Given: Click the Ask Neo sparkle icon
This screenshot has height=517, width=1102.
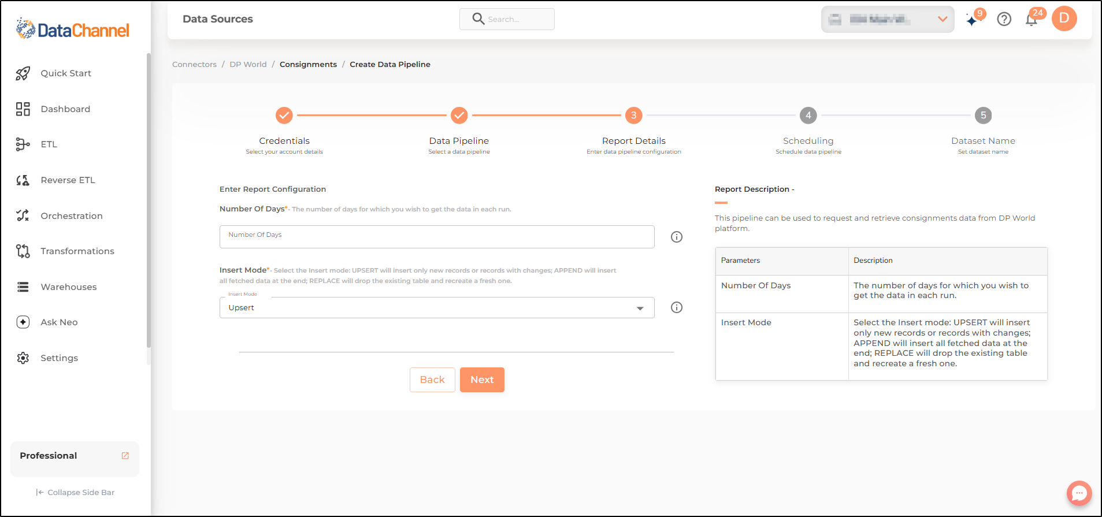Looking at the screenshot, I should (x=23, y=322).
